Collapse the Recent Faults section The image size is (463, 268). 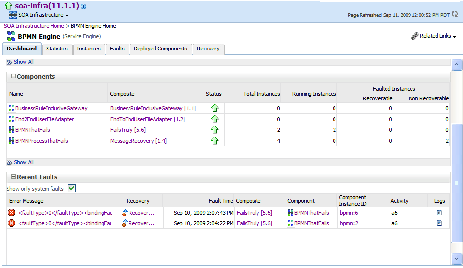tap(13, 177)
